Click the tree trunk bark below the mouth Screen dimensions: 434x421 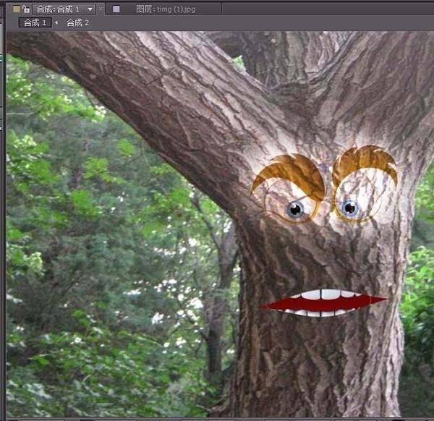[318, 362]
